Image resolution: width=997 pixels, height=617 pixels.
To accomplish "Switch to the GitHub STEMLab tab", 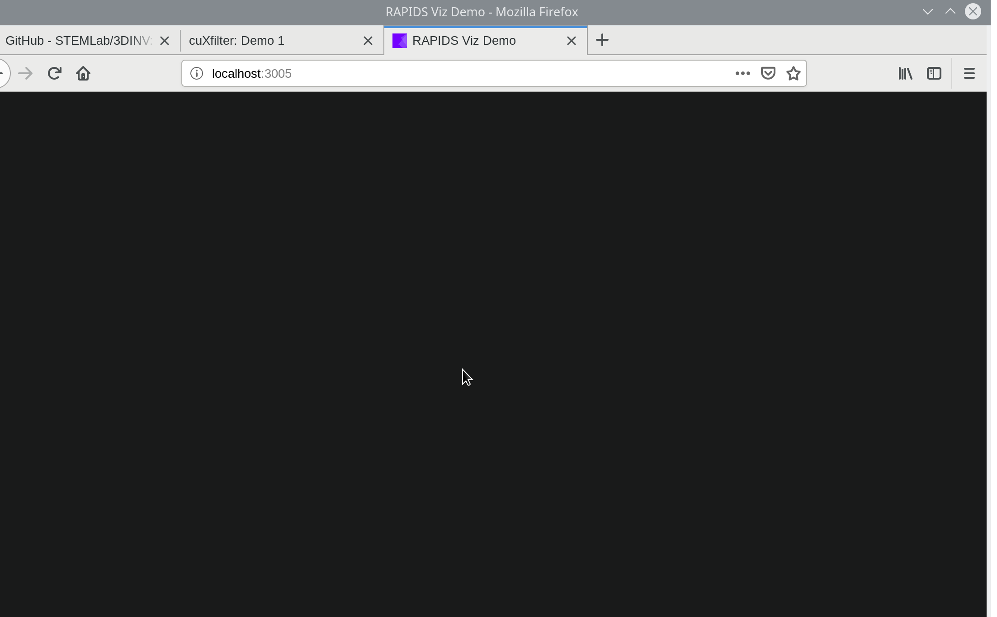I will tap(77, 41).
